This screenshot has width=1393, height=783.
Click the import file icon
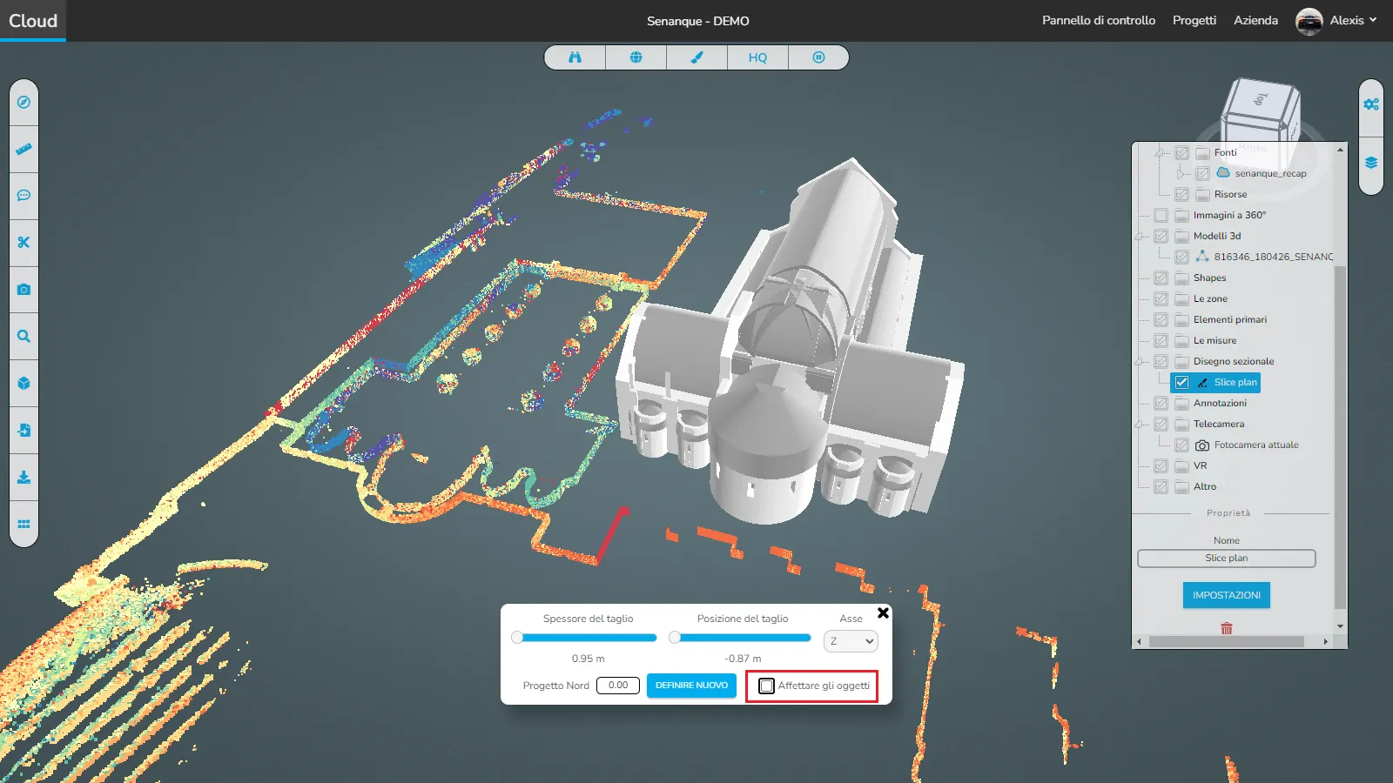[24, 431]
